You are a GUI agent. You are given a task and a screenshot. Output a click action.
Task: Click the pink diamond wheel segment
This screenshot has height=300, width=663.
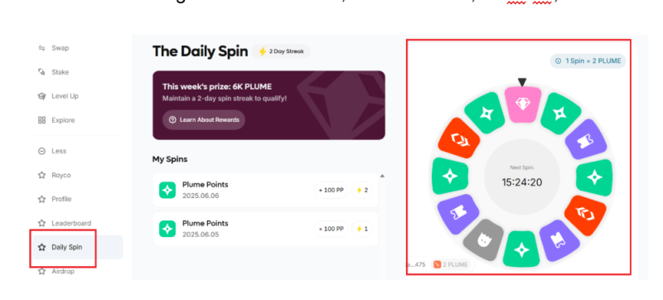point(523,104)
